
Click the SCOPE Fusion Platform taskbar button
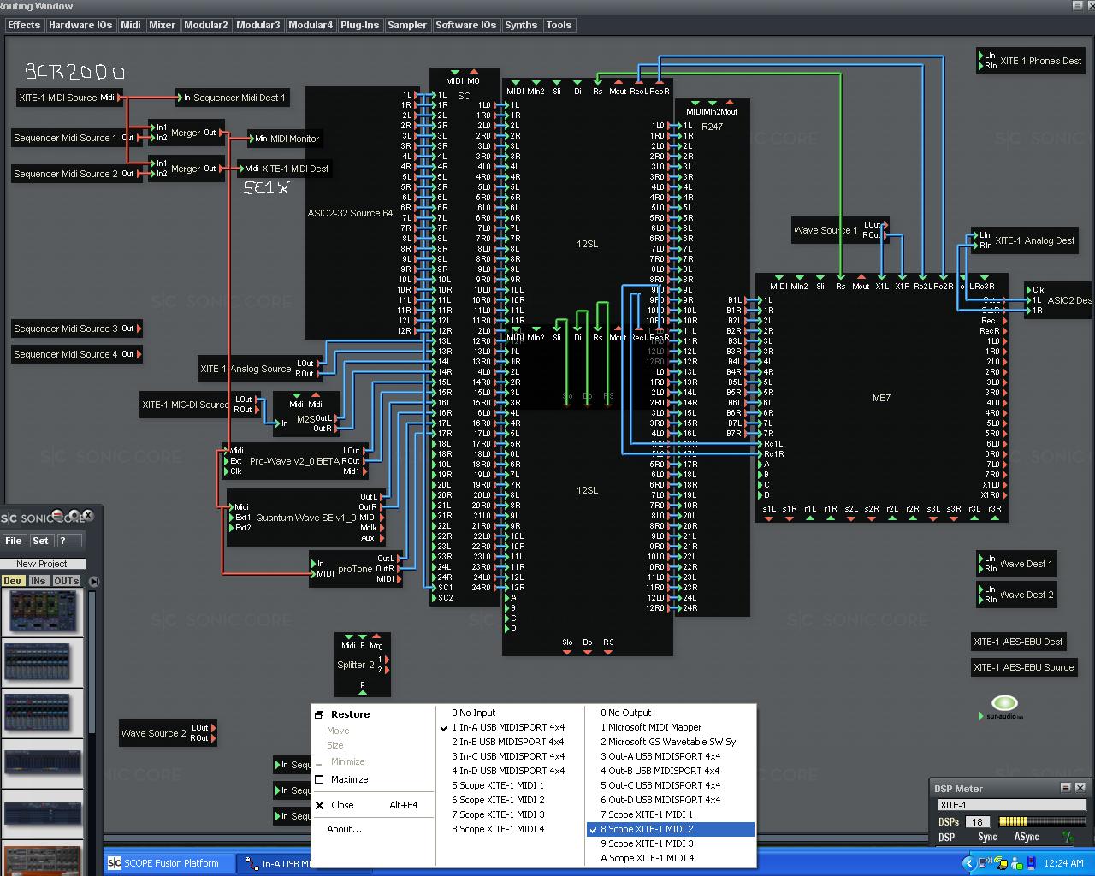[x=168, y=862]
